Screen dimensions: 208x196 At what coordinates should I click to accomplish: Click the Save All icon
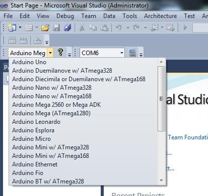tap(67, 28)
